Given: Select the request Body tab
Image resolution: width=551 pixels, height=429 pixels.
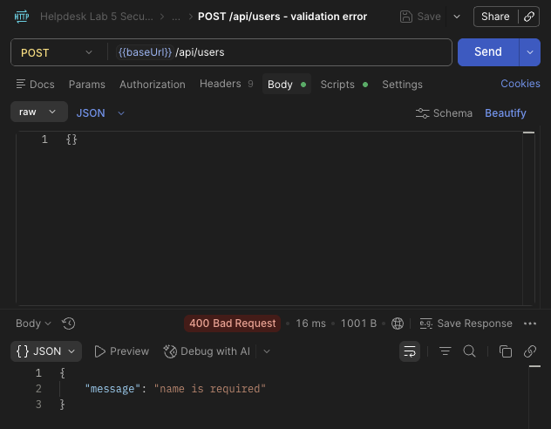Looking at the screenshot, I should [x=287, y=84].
